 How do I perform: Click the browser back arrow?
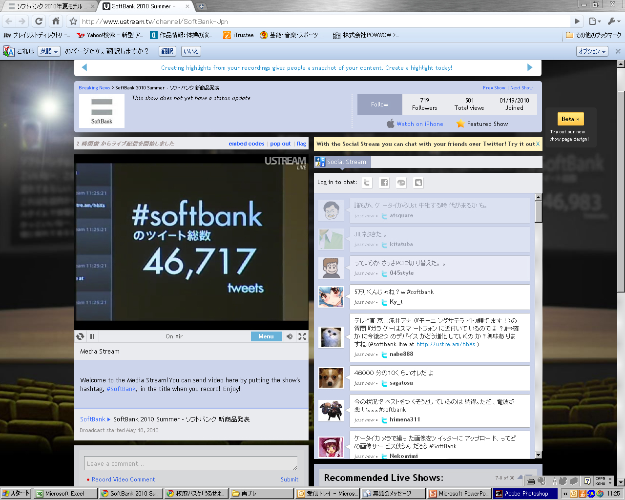(x=9, y=21)
